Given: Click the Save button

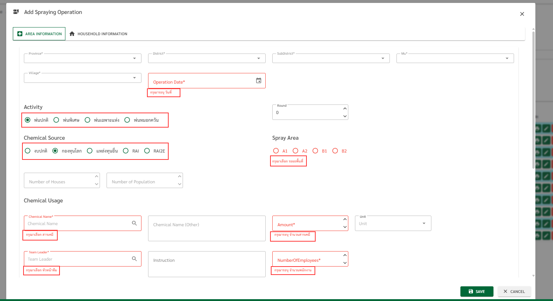Looking at the screenshot, I should (477, 291).
